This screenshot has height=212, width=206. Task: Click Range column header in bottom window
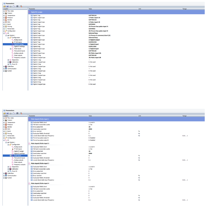pyautogui.click(x=193, y=116)
